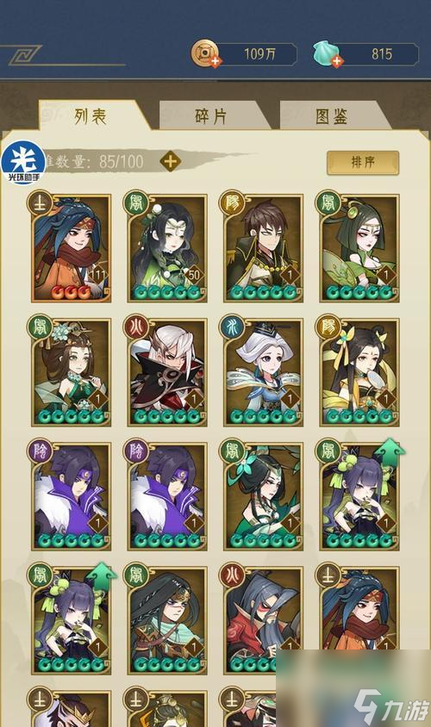The width and height of the screenshot is (431, 727).
Task: Tap the fire element badge on white-haired hero
Action: (x=136, y=326)
